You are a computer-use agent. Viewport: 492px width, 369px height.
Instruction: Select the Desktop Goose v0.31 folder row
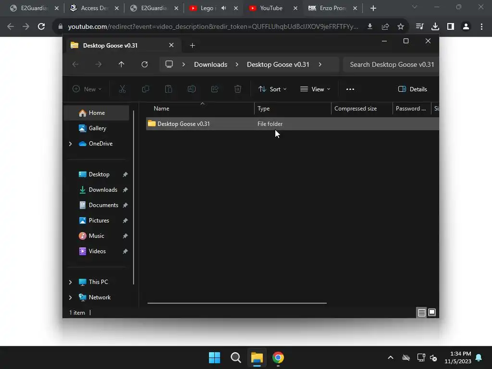coord(293,123)
